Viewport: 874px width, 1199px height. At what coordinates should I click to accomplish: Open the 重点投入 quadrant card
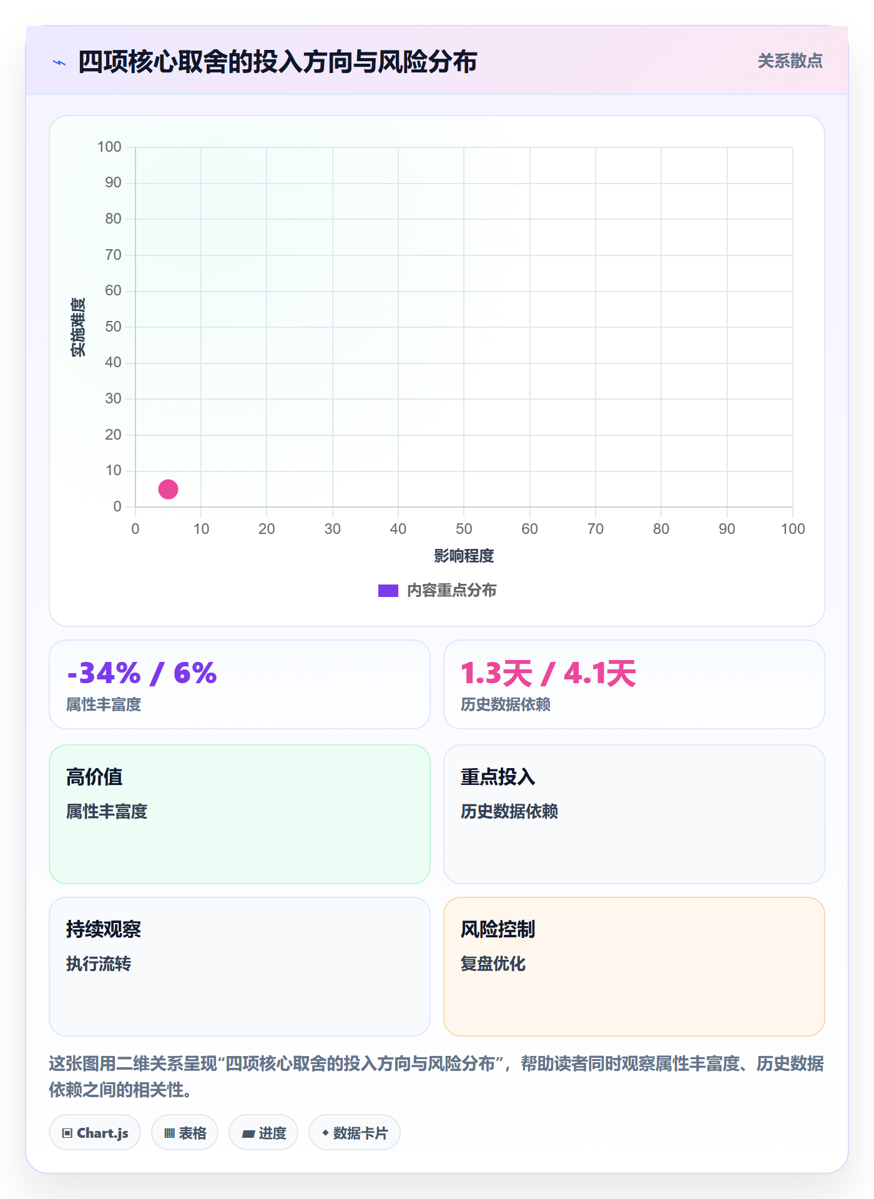tap(634, 814)
